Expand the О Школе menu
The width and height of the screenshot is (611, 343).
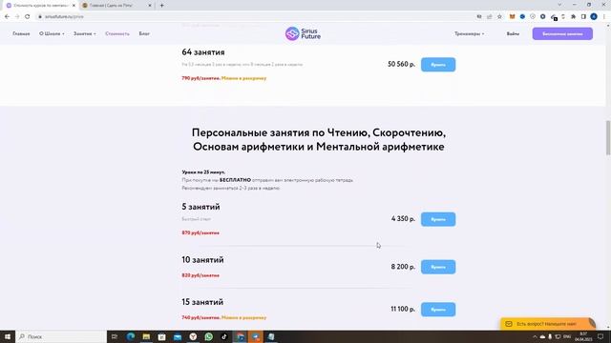point(52,34)
